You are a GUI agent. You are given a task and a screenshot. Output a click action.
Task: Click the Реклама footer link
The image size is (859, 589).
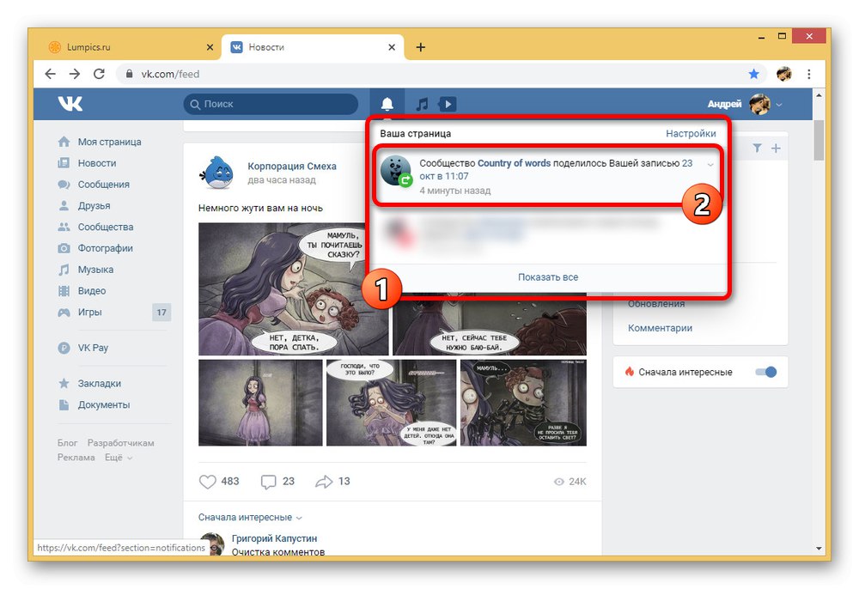(76, 458)
